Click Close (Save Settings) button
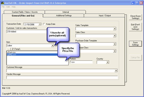144x97 pixels. click(135, 17)
